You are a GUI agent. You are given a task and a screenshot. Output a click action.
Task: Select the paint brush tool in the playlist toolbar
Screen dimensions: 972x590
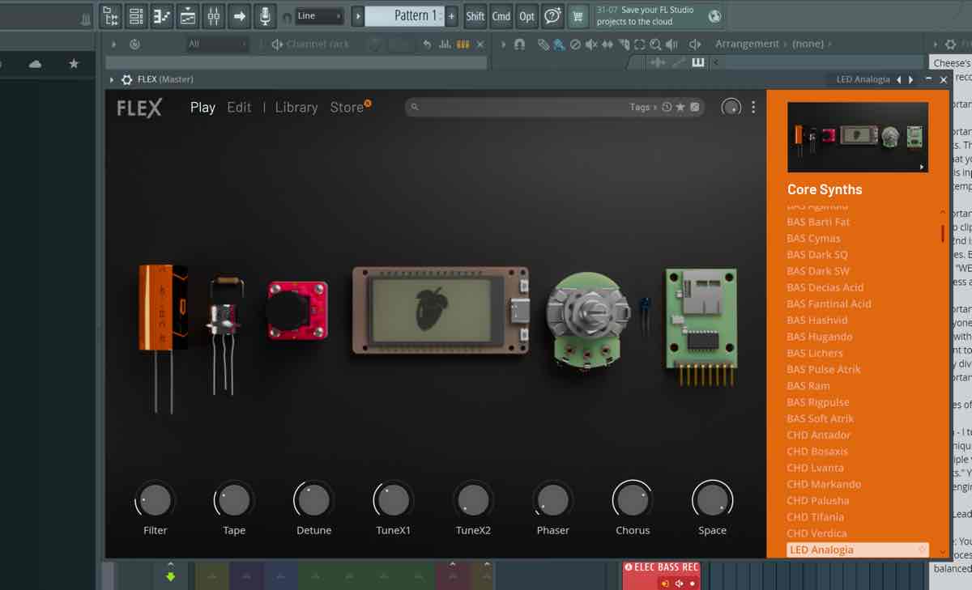click(x=559, y=45)
